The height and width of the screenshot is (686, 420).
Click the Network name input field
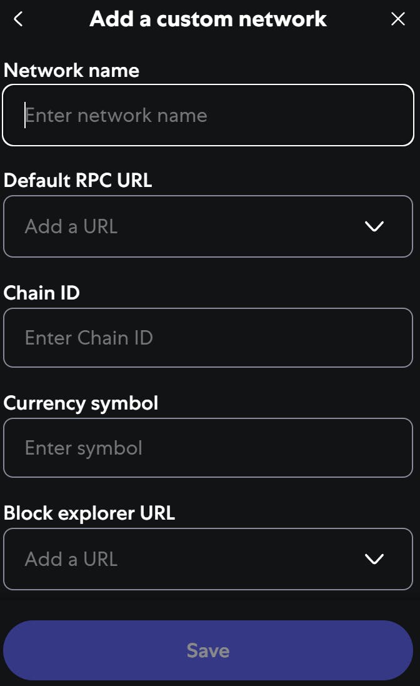click(x=208, y=115)
